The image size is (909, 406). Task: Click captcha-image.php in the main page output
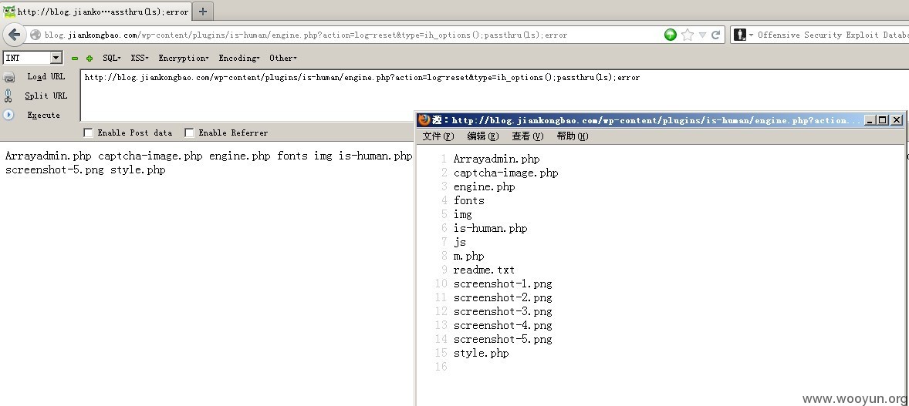pos(150,156)
